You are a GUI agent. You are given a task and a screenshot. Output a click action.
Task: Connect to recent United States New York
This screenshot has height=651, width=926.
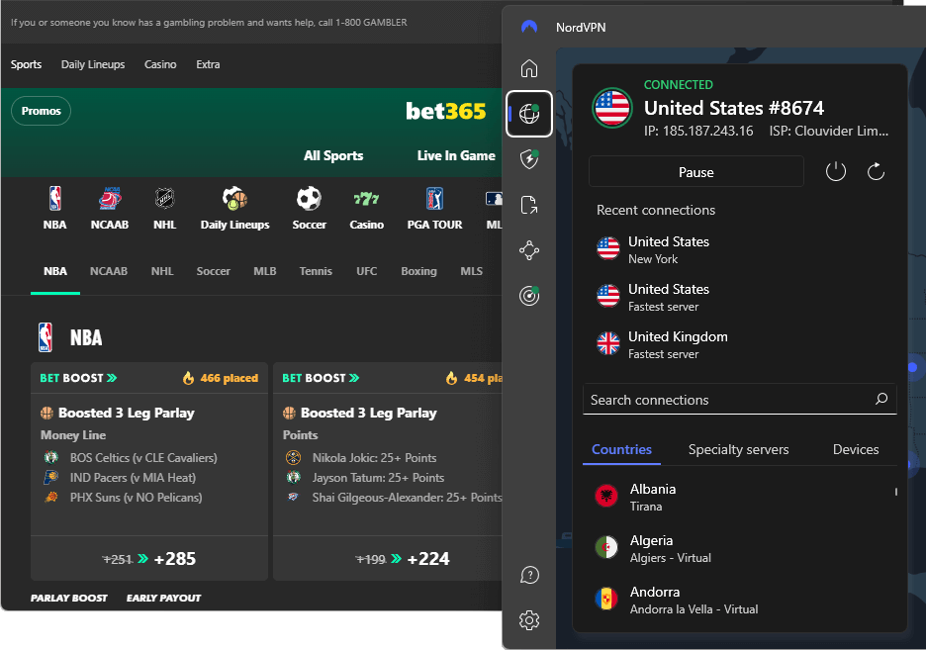[739, 249]
